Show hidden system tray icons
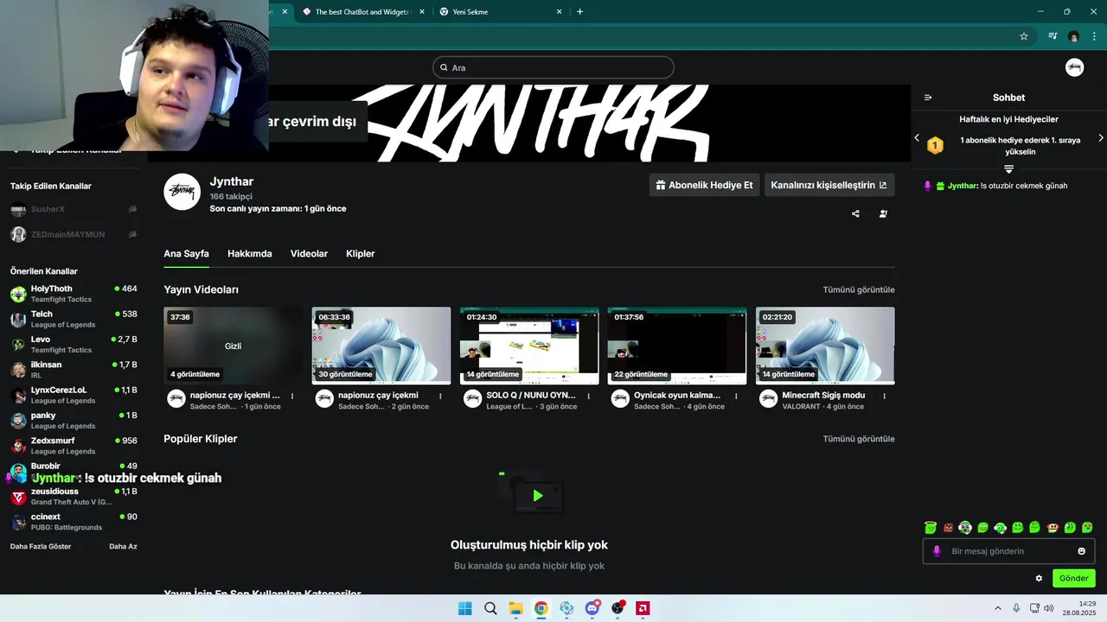Image resolution: width=1107 pixels, height=622 pixels. [997, 608]
